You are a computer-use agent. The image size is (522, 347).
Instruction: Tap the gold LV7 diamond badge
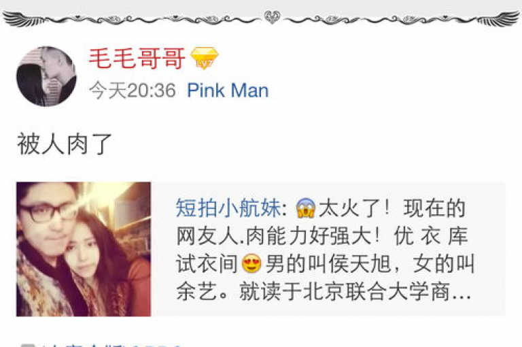coord(205,59)
